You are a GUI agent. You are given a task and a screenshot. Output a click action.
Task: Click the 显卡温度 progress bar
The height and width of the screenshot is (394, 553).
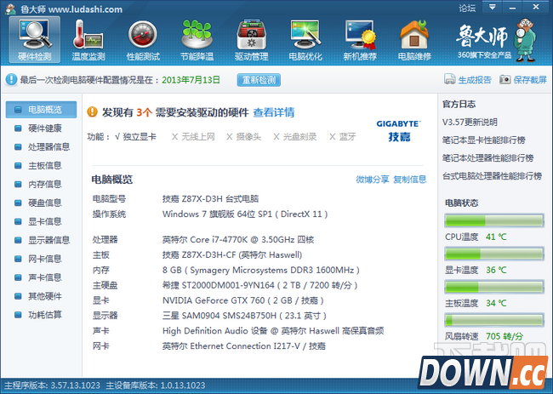point(494,254)
